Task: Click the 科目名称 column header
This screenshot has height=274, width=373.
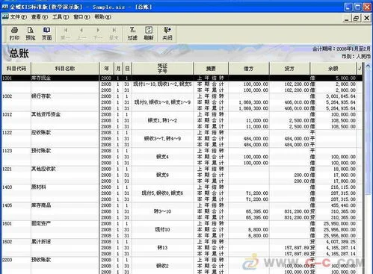Action: (65, 69)
